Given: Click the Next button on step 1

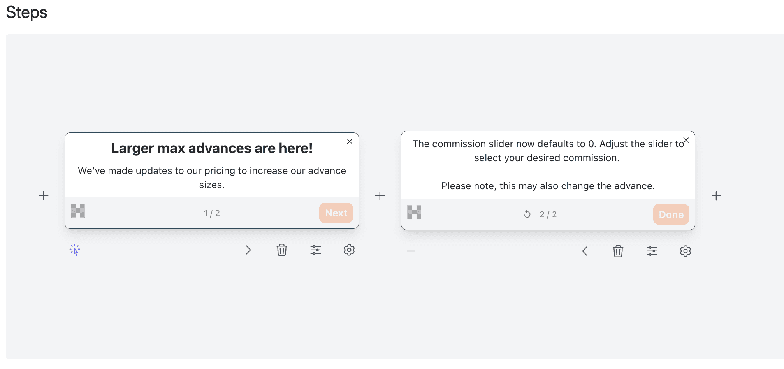Looking at the screenshot, I should pyautogui.click(x=336, y=213).
